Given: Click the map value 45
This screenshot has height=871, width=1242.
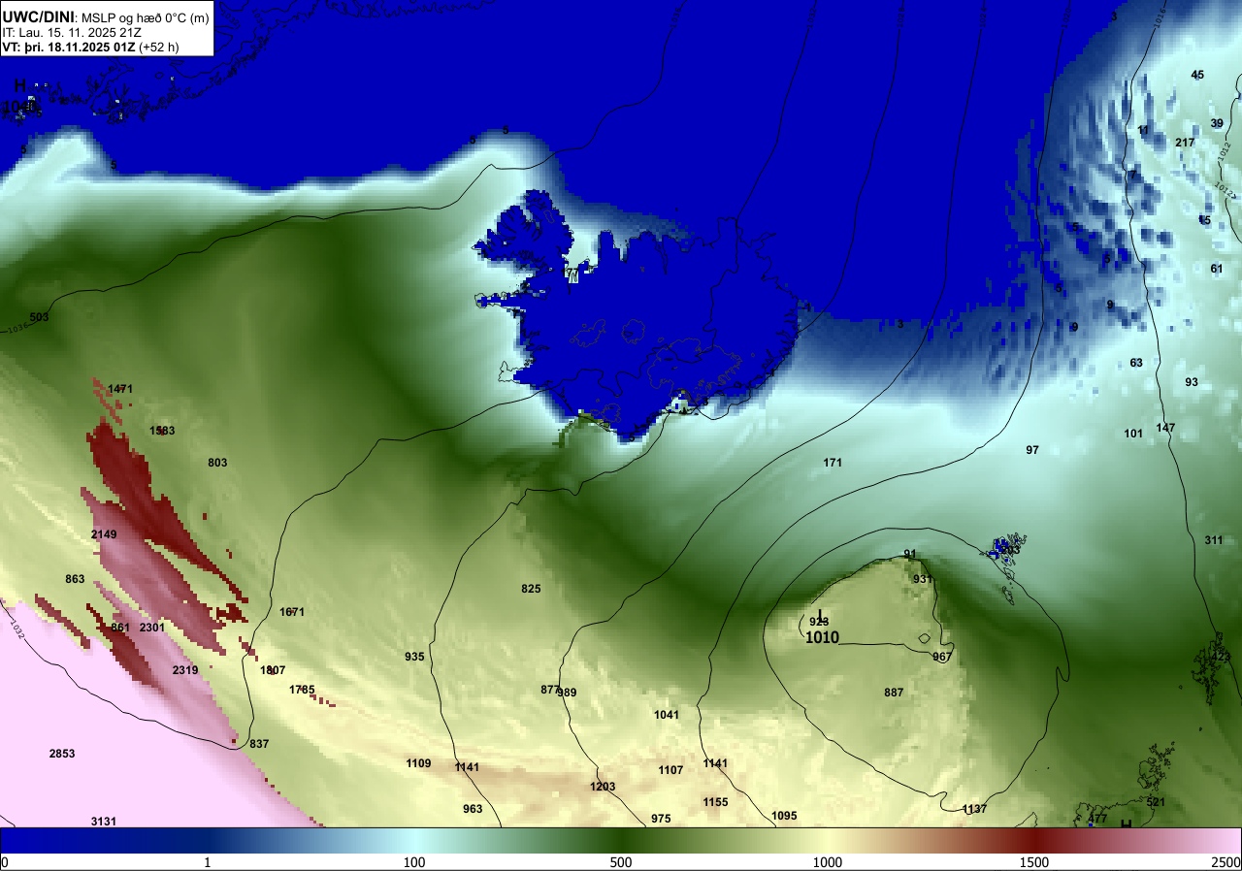Looking at the screenshot, I should click(x=1197, y=75).
